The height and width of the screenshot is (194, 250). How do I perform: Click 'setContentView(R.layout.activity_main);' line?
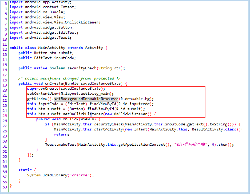(x=71, y=94)
